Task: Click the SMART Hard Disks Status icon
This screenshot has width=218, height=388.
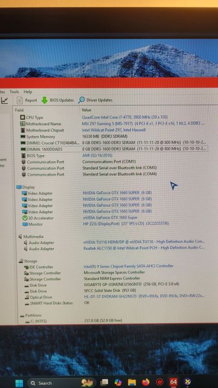Action: [27, 303]
